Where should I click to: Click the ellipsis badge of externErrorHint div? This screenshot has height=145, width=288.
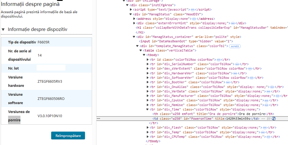click(233, 23)
